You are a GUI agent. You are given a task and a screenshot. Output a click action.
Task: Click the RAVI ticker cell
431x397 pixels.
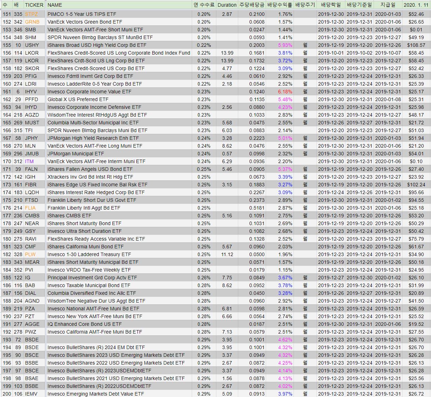(x=34, y=239)
